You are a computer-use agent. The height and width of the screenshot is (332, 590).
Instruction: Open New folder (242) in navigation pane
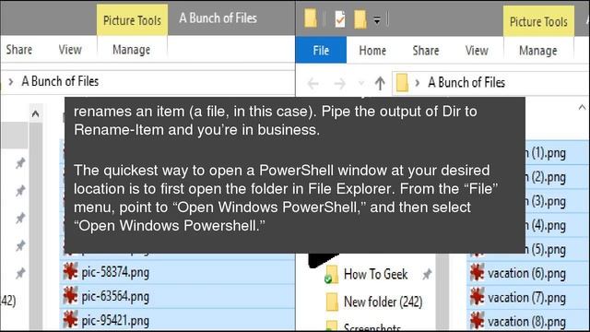click(x=383, y=302)
